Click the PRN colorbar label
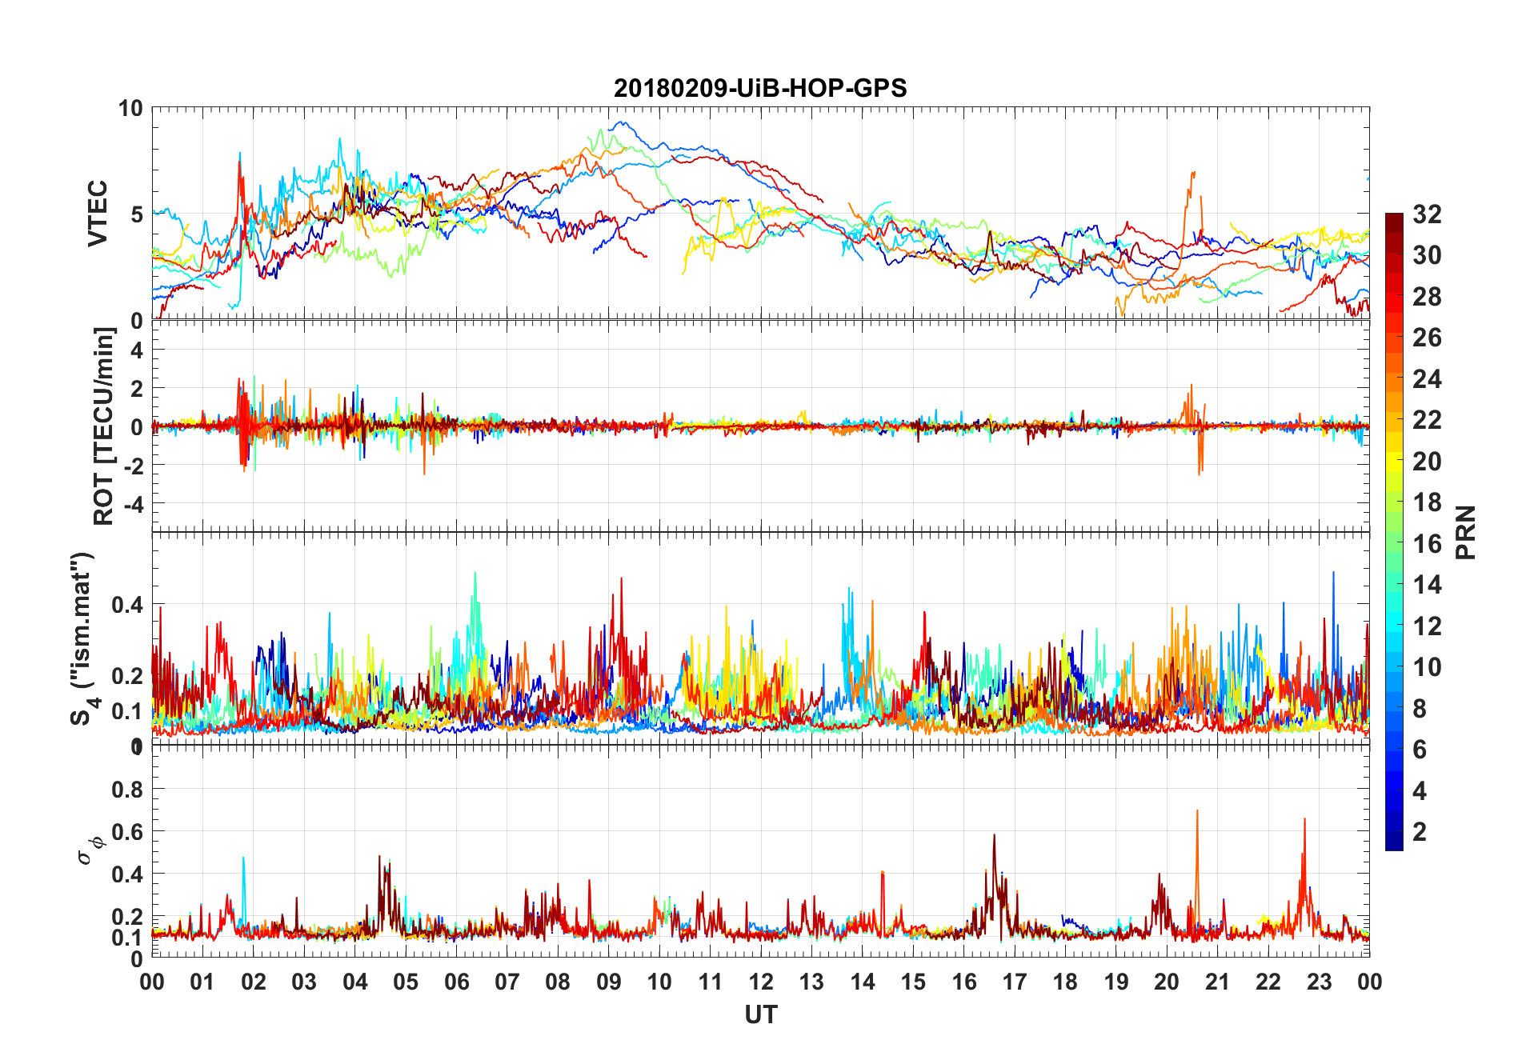1522x1064 pixels. click(x=1466, y=532)
